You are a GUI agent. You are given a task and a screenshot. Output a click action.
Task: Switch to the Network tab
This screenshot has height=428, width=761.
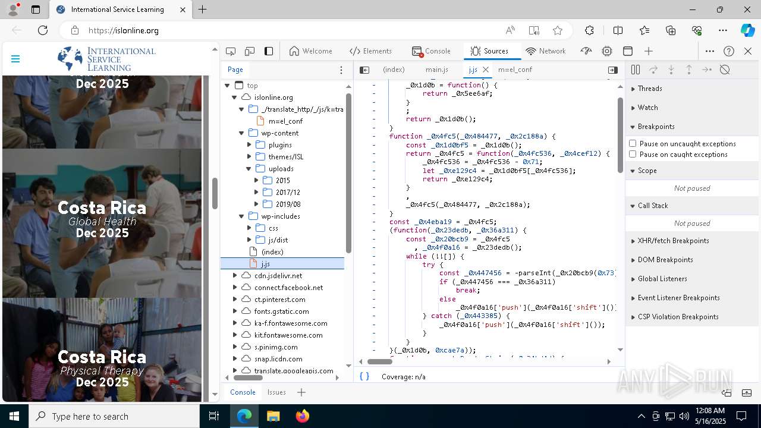click(546, 51)
